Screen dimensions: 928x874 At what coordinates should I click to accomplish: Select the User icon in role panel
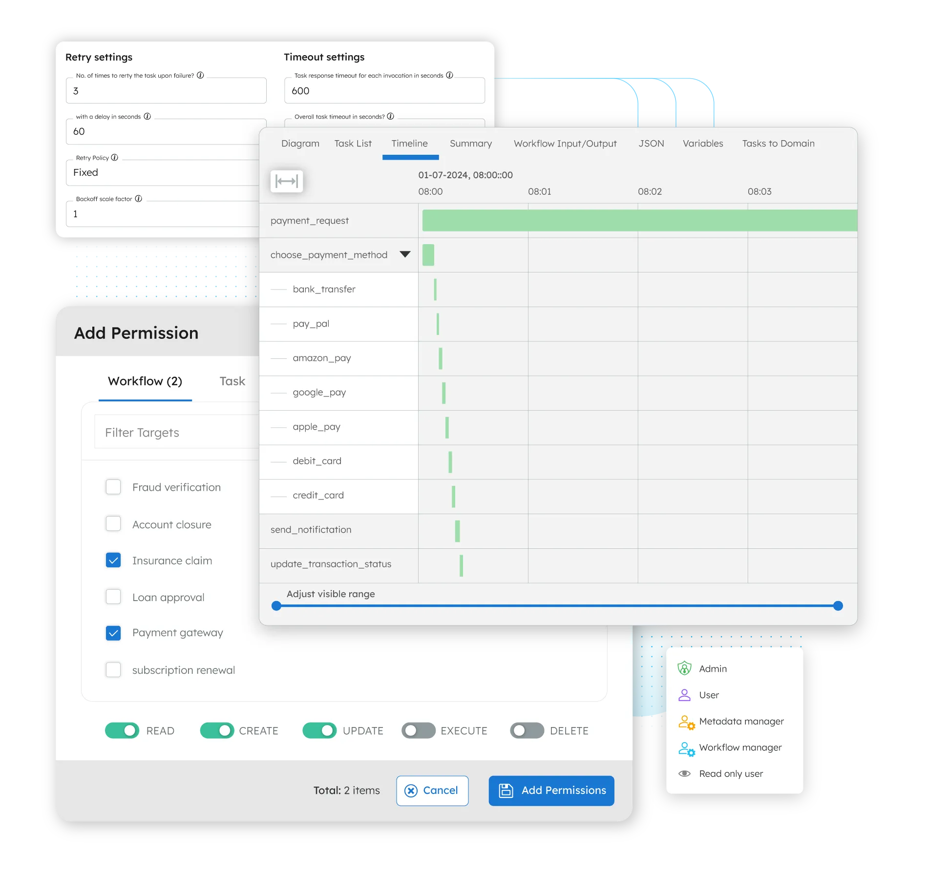[x=685, y=695]
